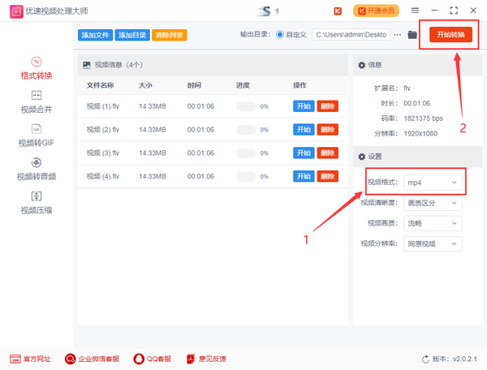Start conversion of 视频 (4).flv
The image size is (487, 370).
point(304,176)
